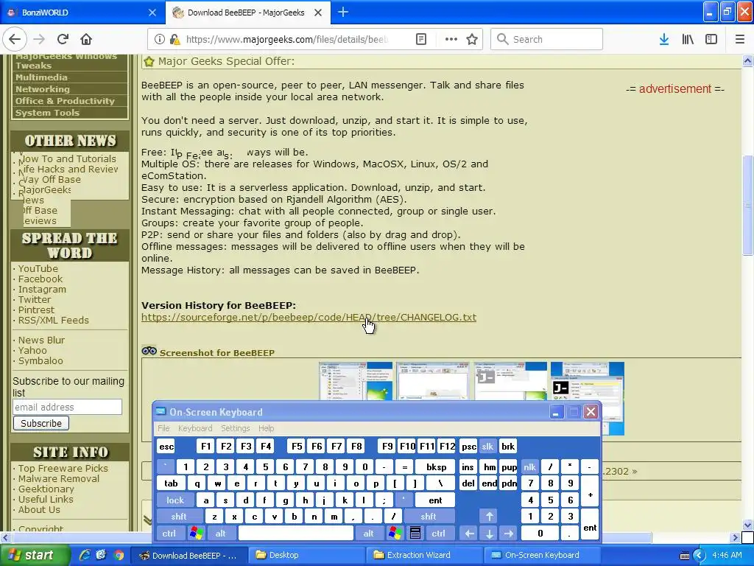
Task: Open On-Screen Keyboard Keyboard menu
Action: (194, 428)
